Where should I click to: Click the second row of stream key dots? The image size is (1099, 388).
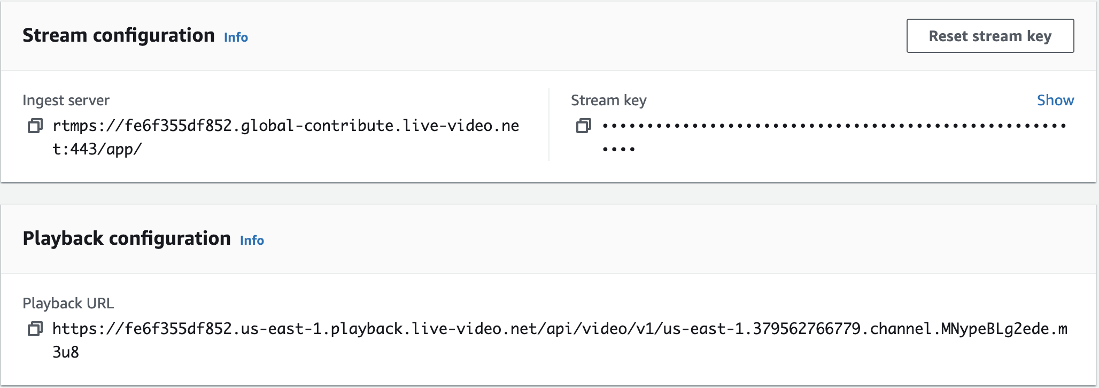[618, 149]
